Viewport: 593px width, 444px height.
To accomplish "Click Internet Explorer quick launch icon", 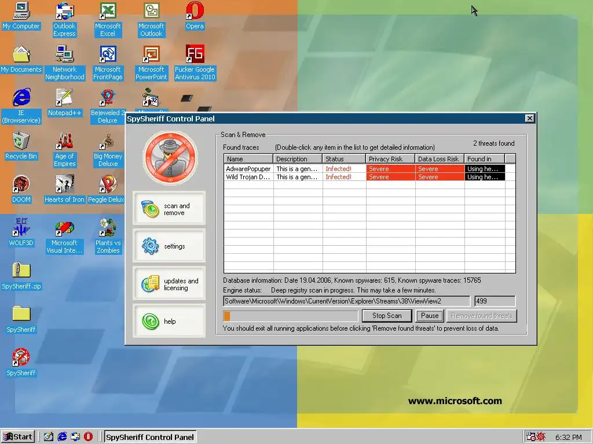I will point(62,437).
